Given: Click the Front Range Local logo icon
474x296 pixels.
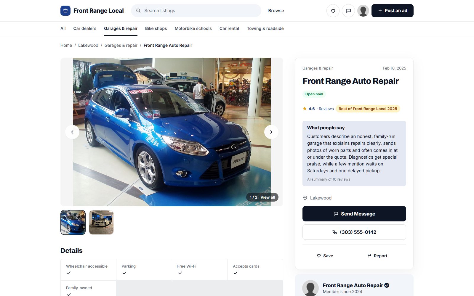Looking at the screenshot, I should [x=65, y=11].
